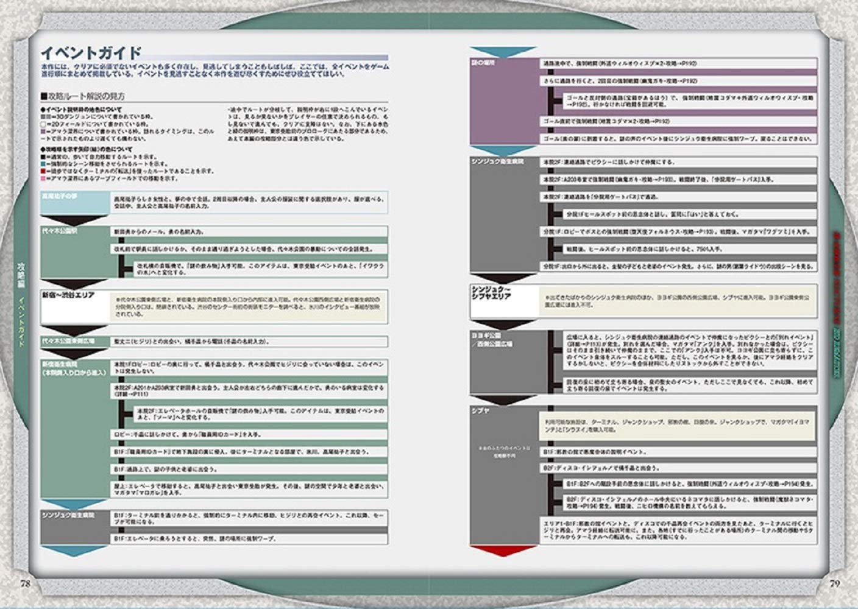Click the red square in the arrow color legend
This screenshot has width=858, height=609.
click(x=43, y=172)
